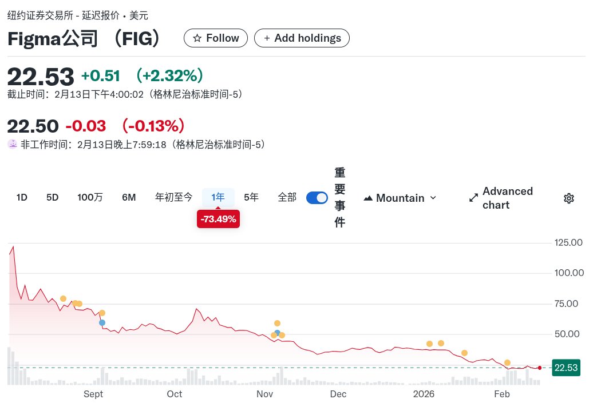Viewport: 597px width, 411px height.
Task: Click the Follow star button
Action: (215, 38)
